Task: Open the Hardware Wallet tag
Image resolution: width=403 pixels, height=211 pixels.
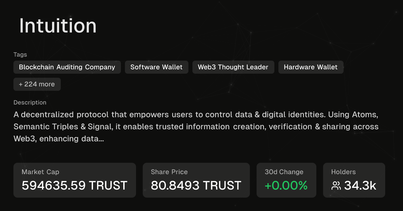Action: (x=311, y=67)
